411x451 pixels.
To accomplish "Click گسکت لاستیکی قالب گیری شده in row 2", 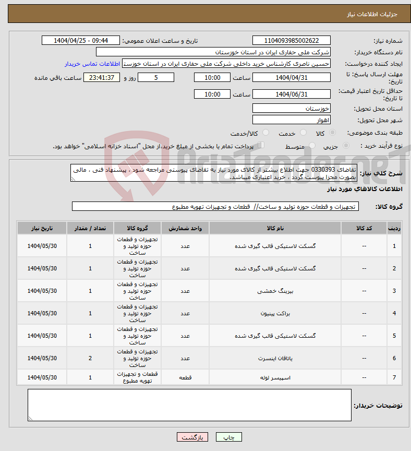I will coord(275,269).
